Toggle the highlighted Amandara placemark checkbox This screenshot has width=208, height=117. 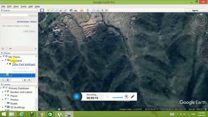click(x=7, y=74)
